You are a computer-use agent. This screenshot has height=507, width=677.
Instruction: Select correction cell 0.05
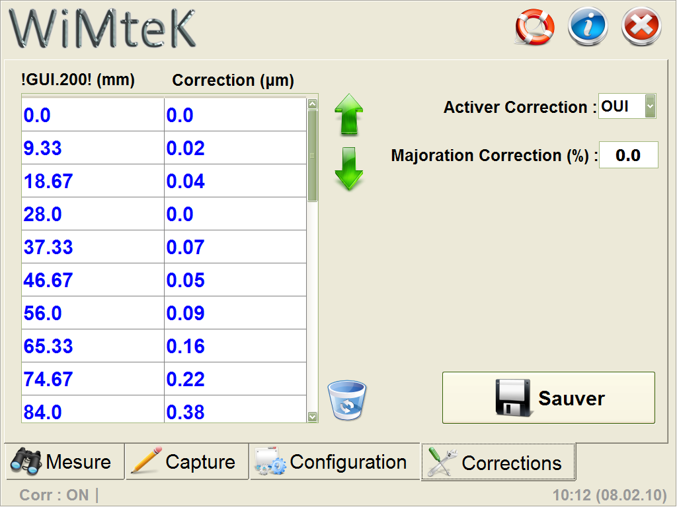point(236,280)
